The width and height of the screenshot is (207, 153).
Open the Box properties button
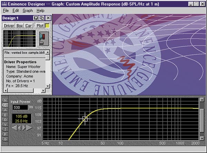click(20, 26)
